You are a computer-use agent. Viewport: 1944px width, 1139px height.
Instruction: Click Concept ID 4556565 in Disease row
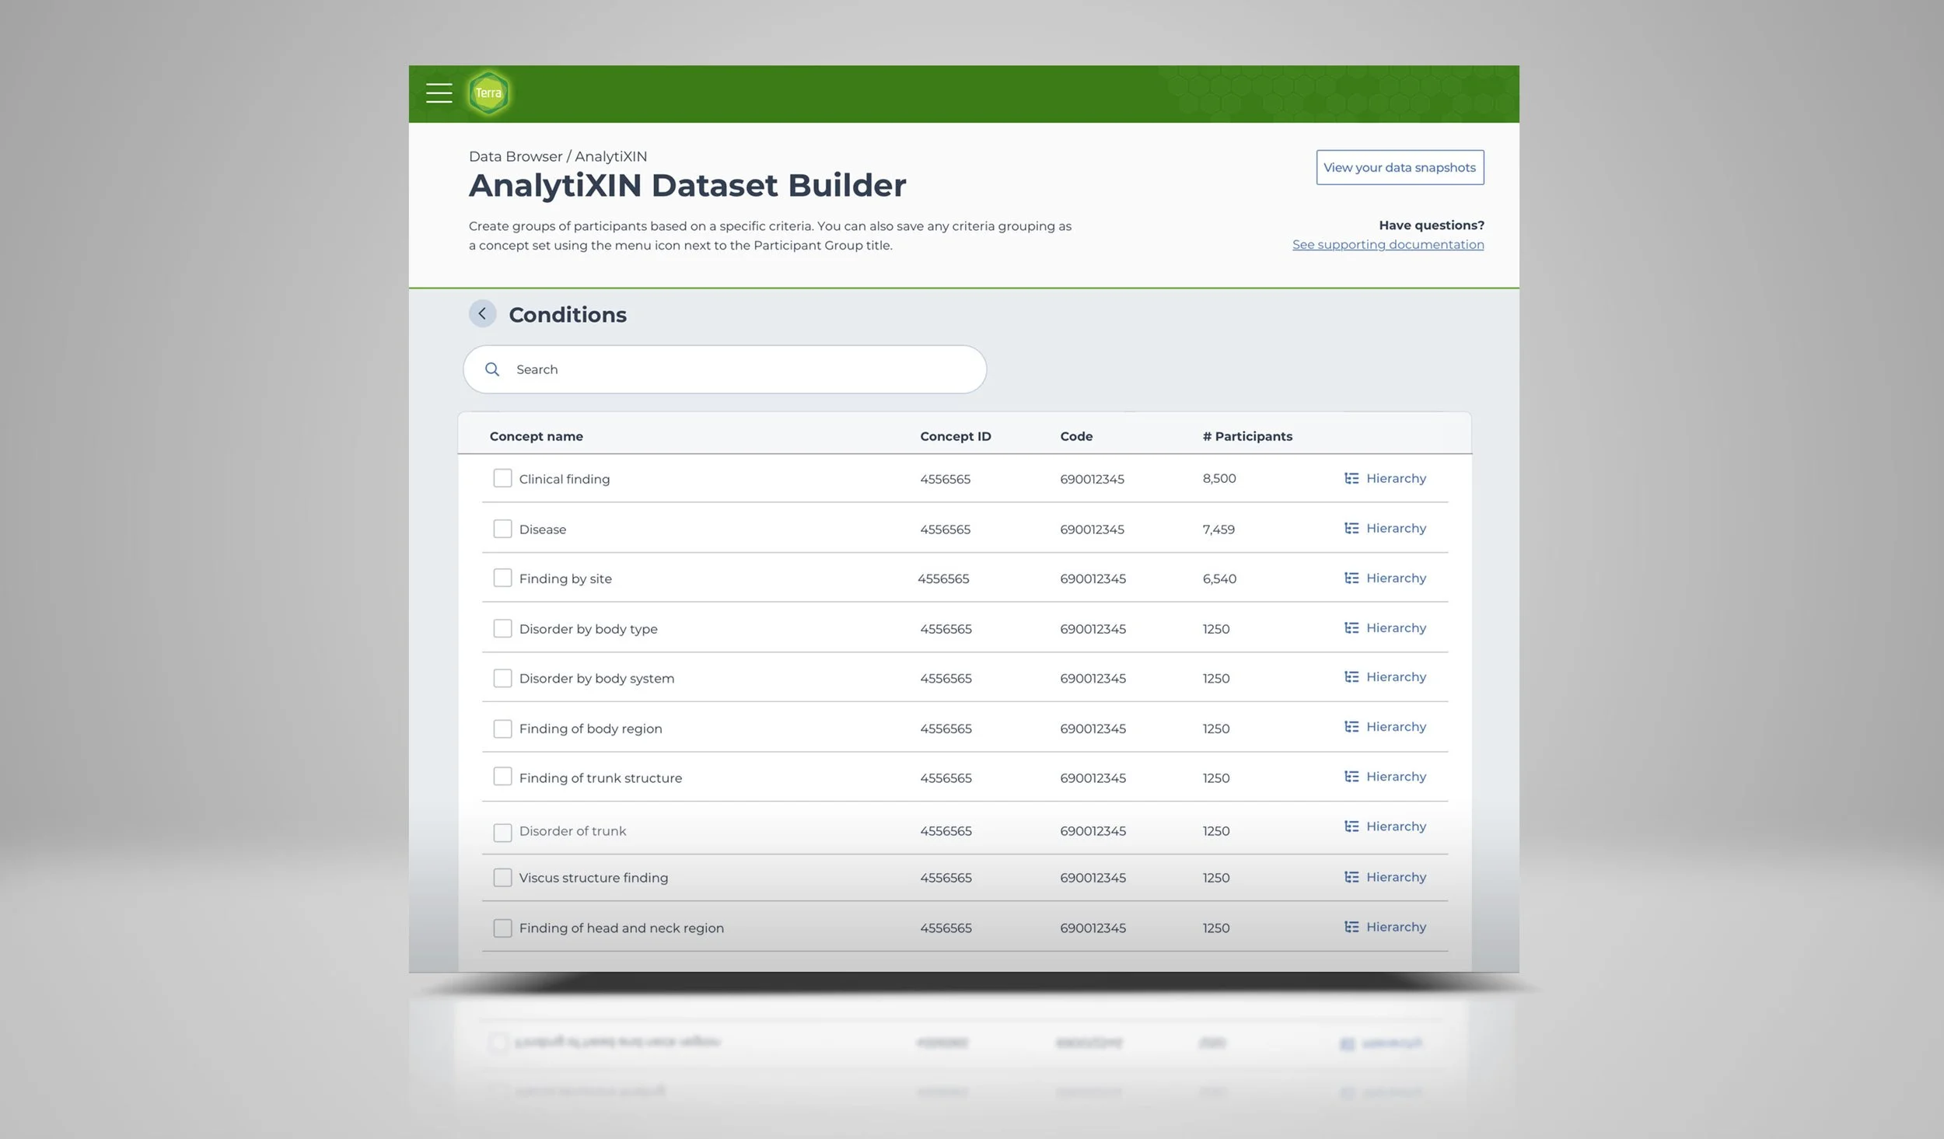click(945, 529)
